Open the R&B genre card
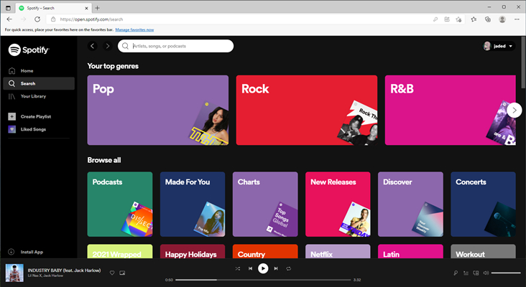The image size is (526, 287). click(x=450, y=110)
